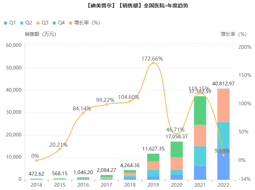Toggle the Q1 legend series
This screenshot has width=255, height=190.
click(10, 23)
